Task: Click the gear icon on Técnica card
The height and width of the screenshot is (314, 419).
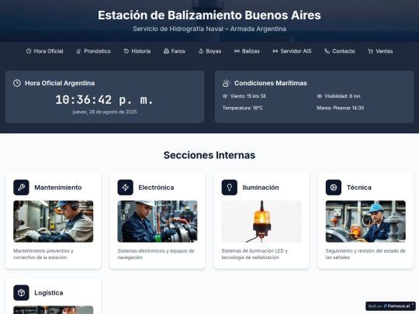Action: (334, 187)
